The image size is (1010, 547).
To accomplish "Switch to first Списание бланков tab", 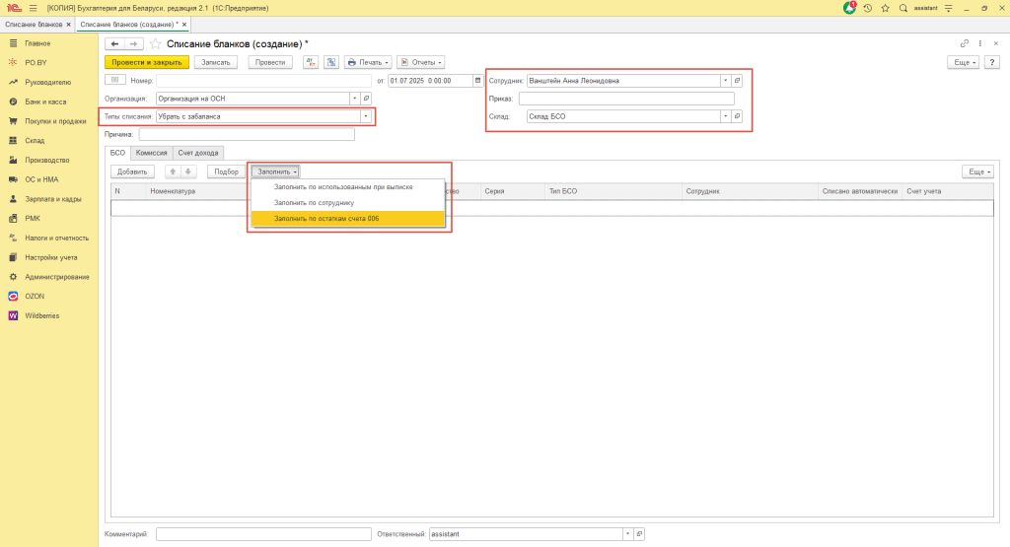I will 34,25.
